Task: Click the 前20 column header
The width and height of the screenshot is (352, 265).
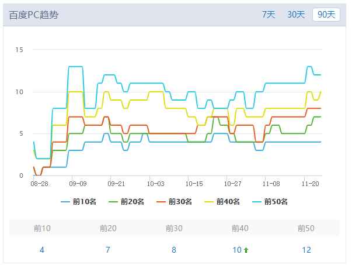Action: click(108, 228)
